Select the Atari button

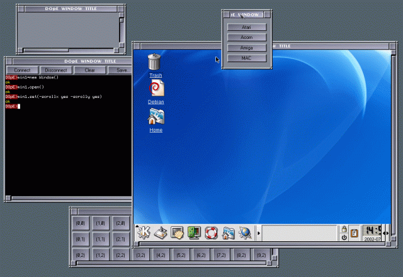246,28
